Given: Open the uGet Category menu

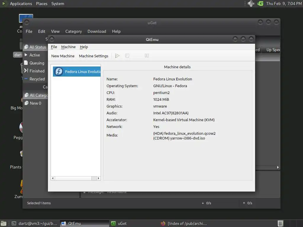Looking at the screenshot, I should click(73, 31).
